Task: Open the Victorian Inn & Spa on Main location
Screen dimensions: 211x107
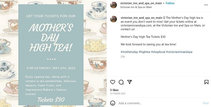Action: 136,7
